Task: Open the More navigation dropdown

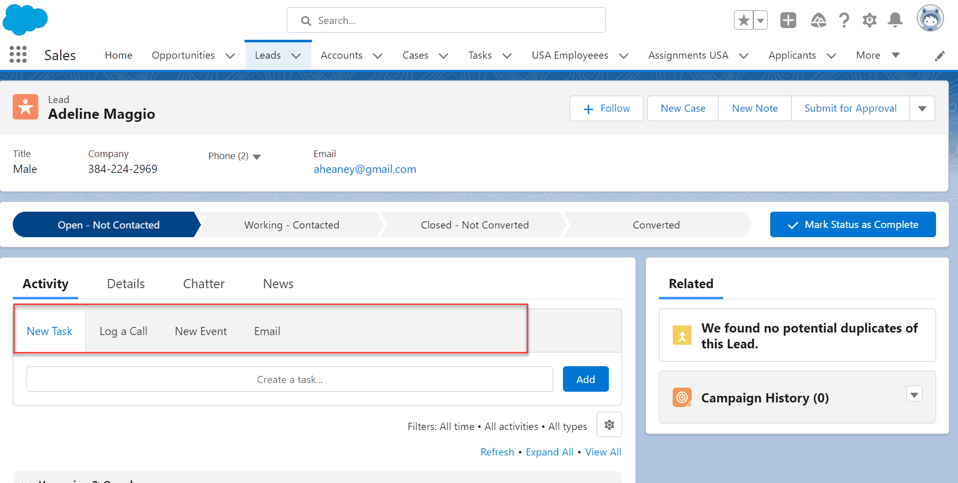Action: tap(877, 55)
